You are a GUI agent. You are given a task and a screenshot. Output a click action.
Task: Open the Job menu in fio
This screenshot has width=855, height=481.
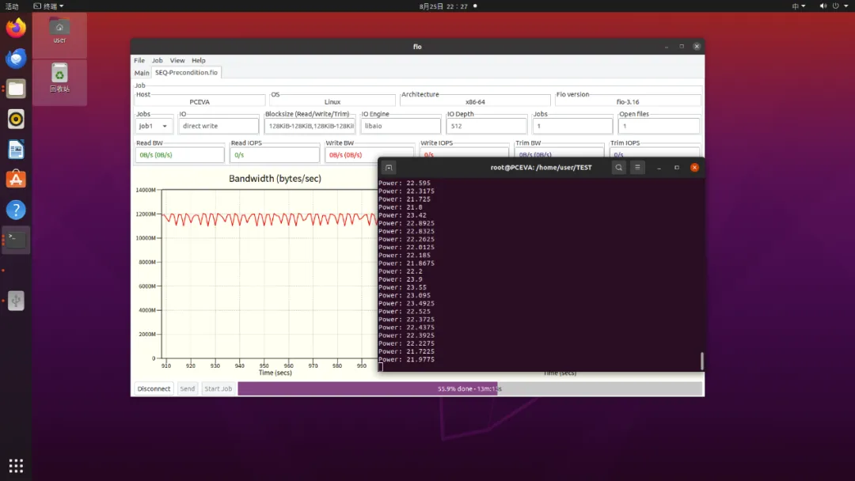pos(158,60)
